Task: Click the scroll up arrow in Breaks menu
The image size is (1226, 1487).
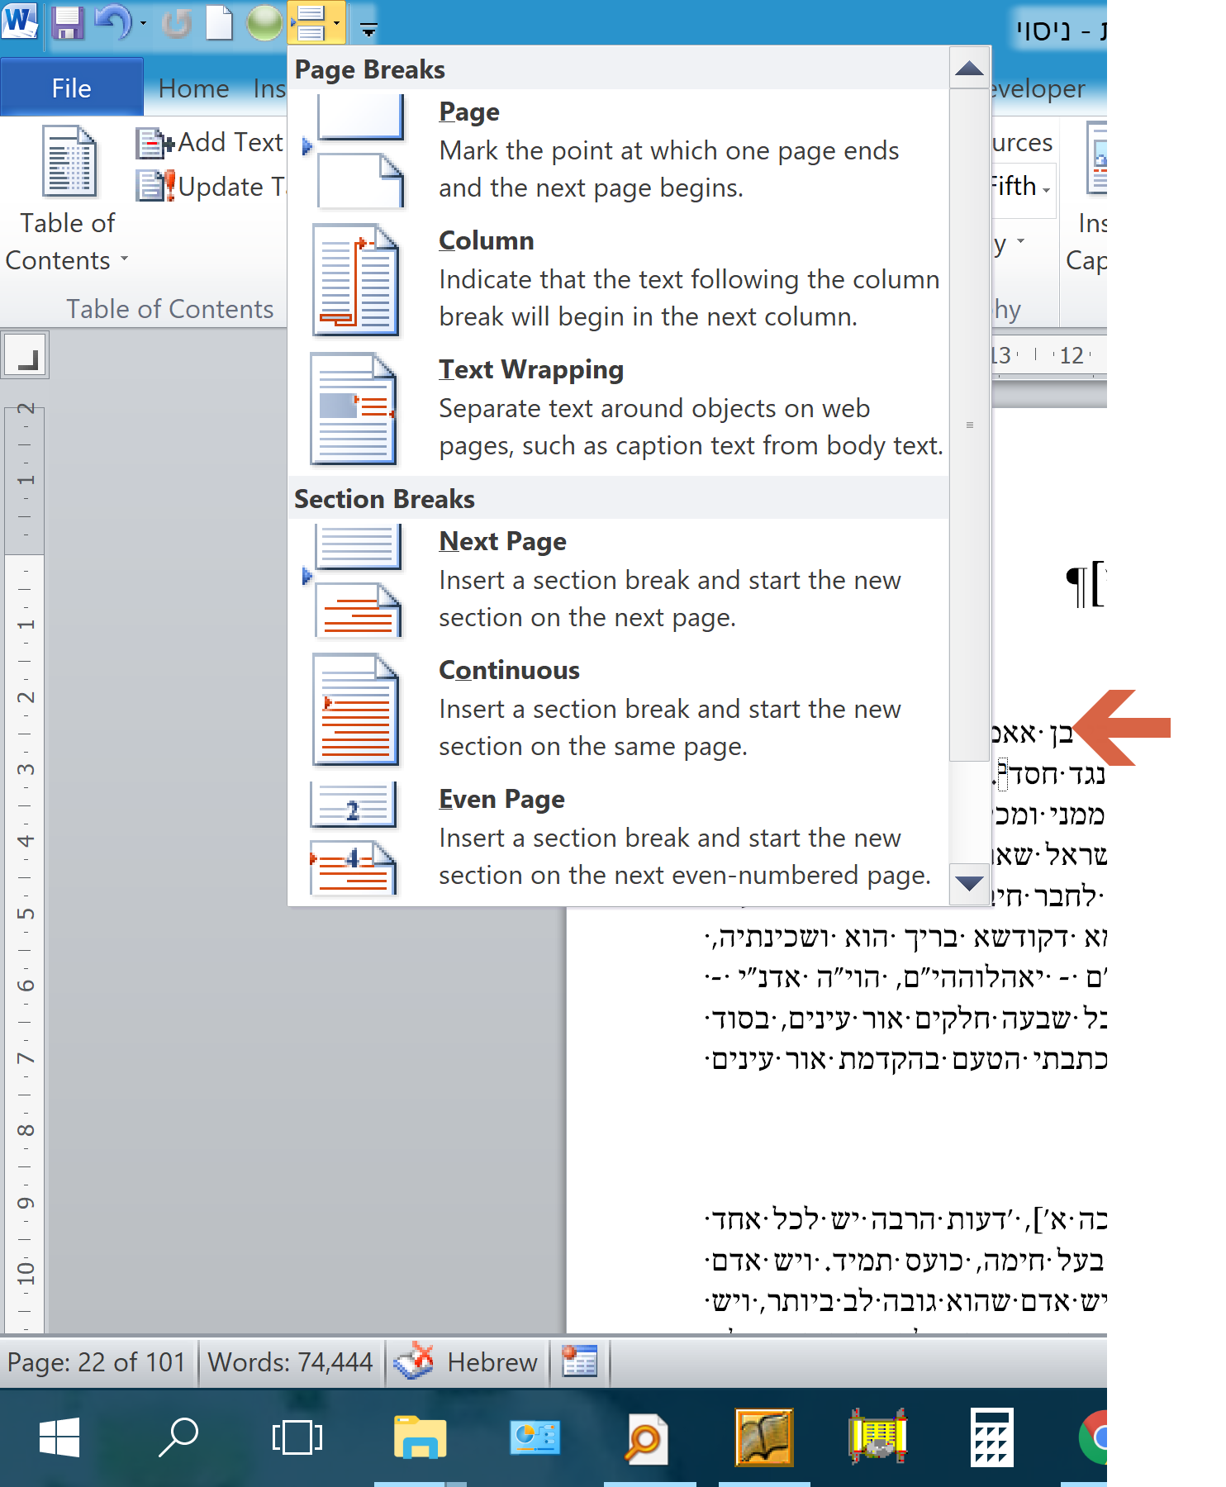Action: pos(969,69)
